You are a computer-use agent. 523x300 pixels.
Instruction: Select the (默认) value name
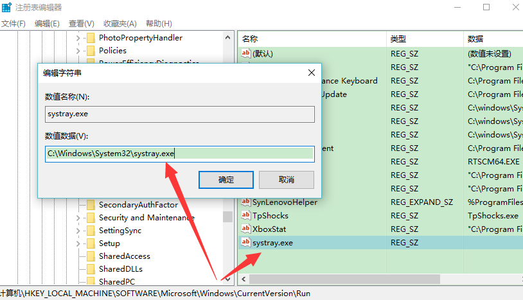point(263,54)
